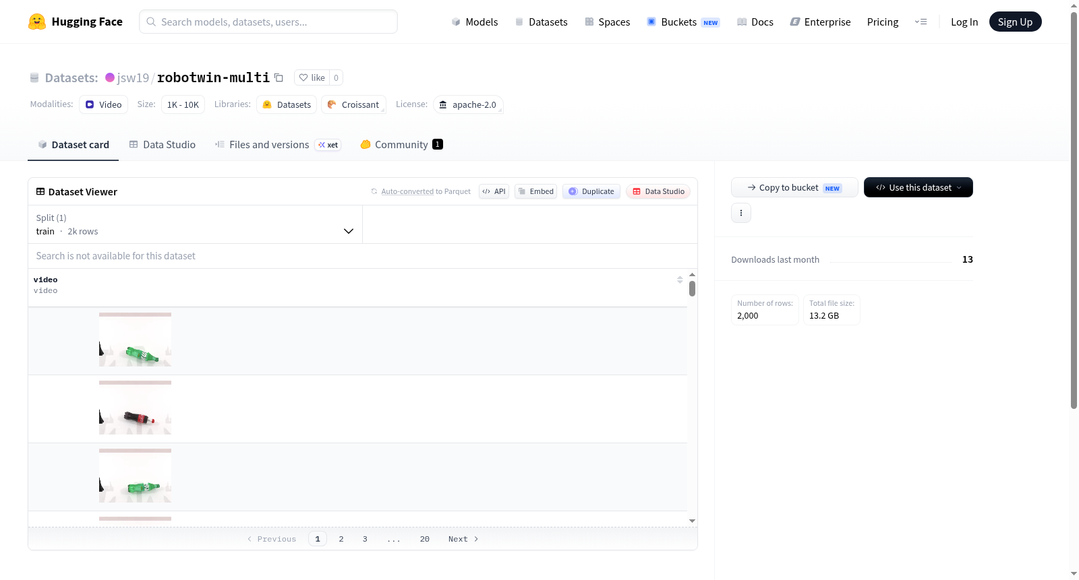
Task: Open the three-dot more options menu
Action: (741, 213)
